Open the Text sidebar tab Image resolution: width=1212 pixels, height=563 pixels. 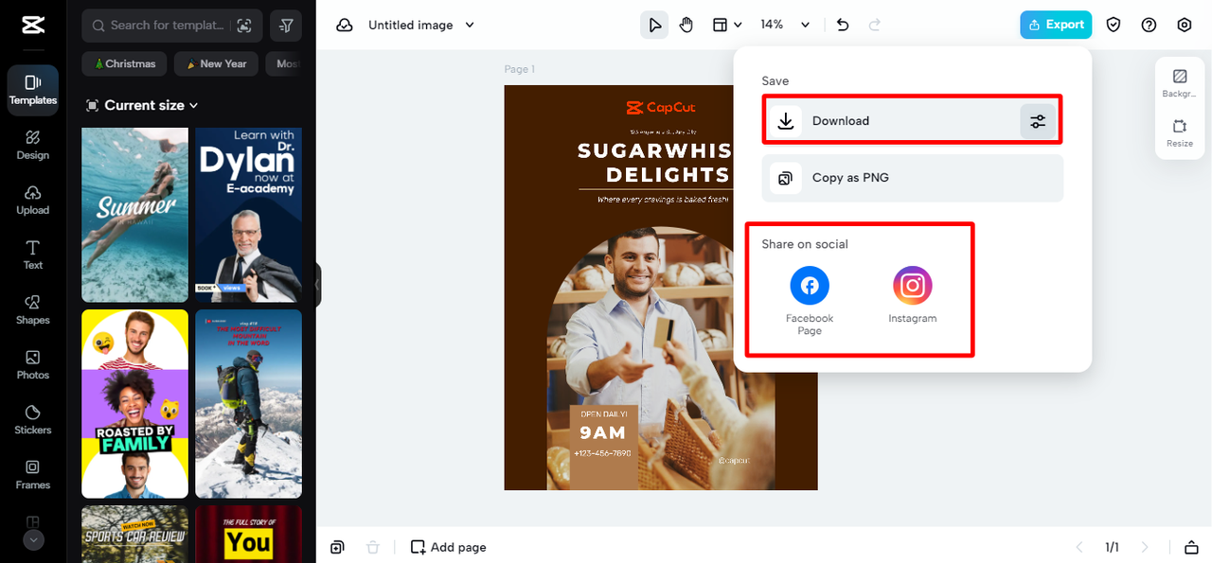coord(33,255)
